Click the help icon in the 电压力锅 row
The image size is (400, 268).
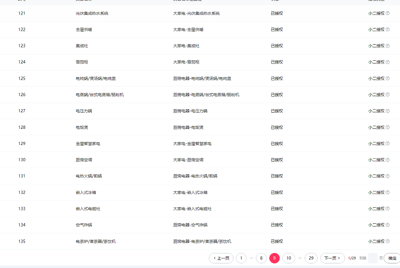point(388,111)
